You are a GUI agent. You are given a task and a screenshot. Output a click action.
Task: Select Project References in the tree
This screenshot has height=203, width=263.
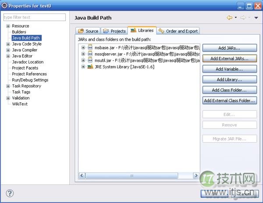(x=29, y=74)
